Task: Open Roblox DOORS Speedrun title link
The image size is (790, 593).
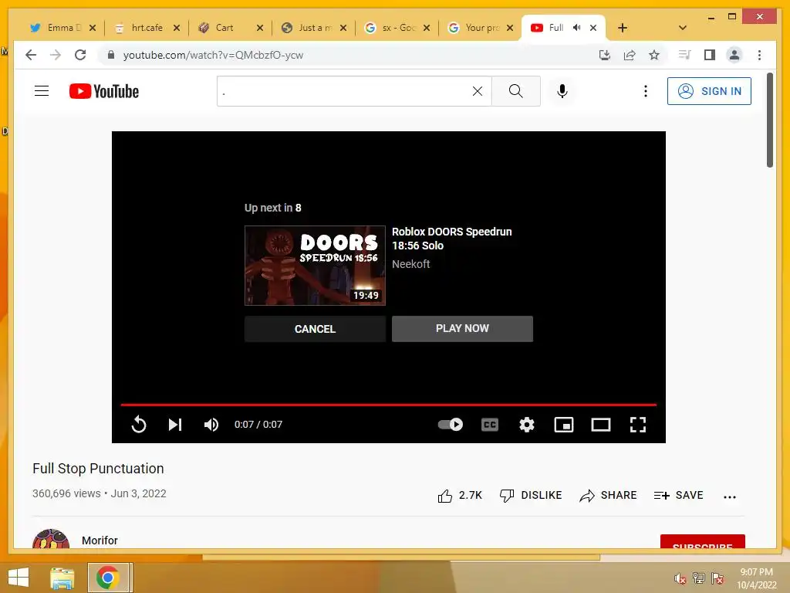Action: pyautogui.click(x=451, y=239)
